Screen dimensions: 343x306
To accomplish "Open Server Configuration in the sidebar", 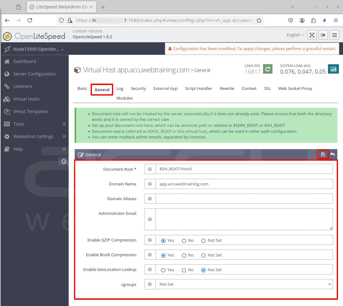I will click(x=34, y=74).
